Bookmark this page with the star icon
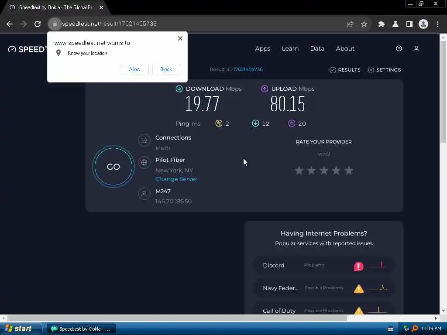 [364, 24]
